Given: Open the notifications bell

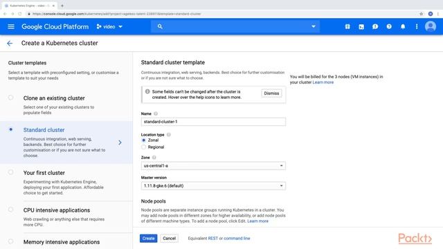Looking at the screenshot, I should pyautogui.click(x=403, y=26).
